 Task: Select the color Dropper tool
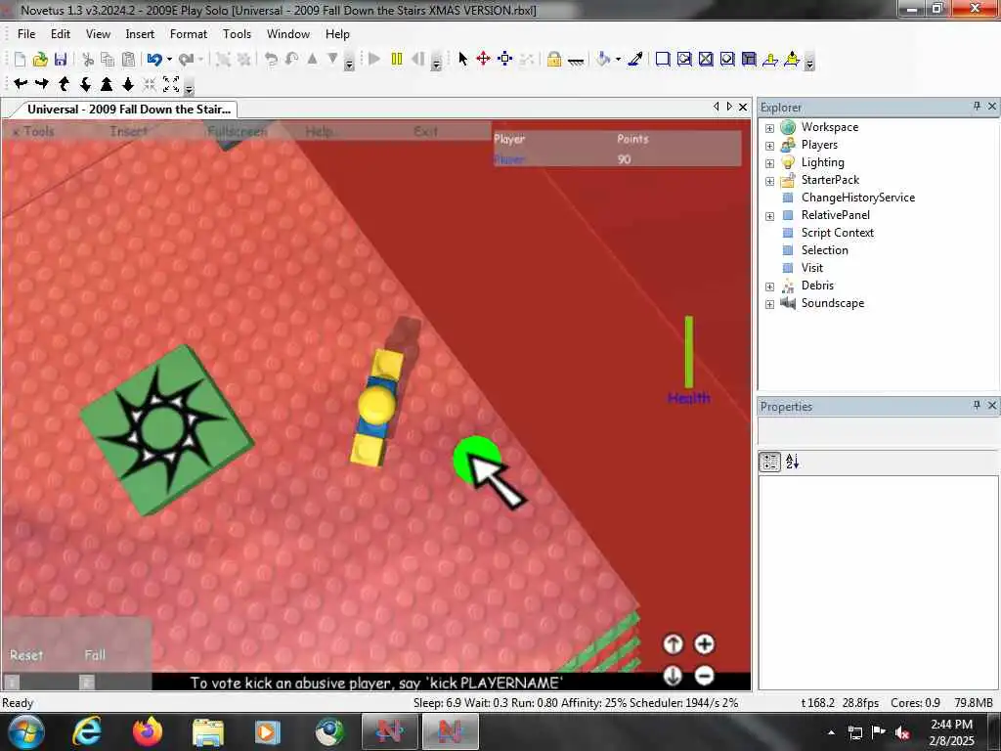pyautogui.click(x=635, y=60)
